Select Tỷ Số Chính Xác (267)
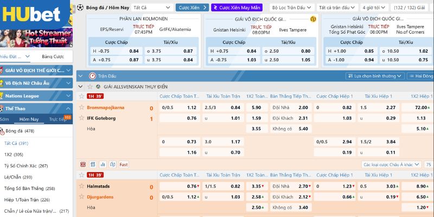Image resolution: width=434 pixels, height=217 pixels. 26,166
